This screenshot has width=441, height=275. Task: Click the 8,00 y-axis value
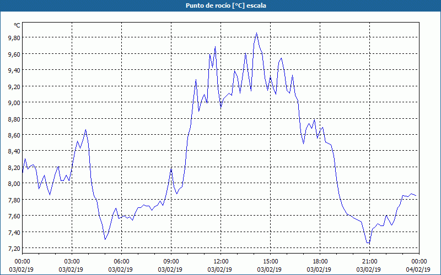[x=14, y=184]
